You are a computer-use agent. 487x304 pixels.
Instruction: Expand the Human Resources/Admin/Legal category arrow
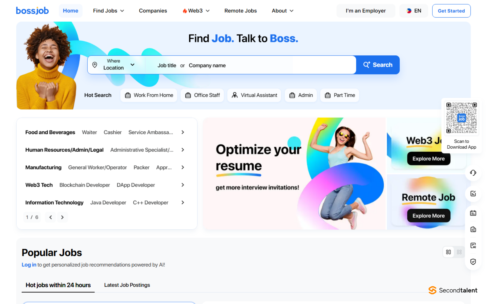183,150
